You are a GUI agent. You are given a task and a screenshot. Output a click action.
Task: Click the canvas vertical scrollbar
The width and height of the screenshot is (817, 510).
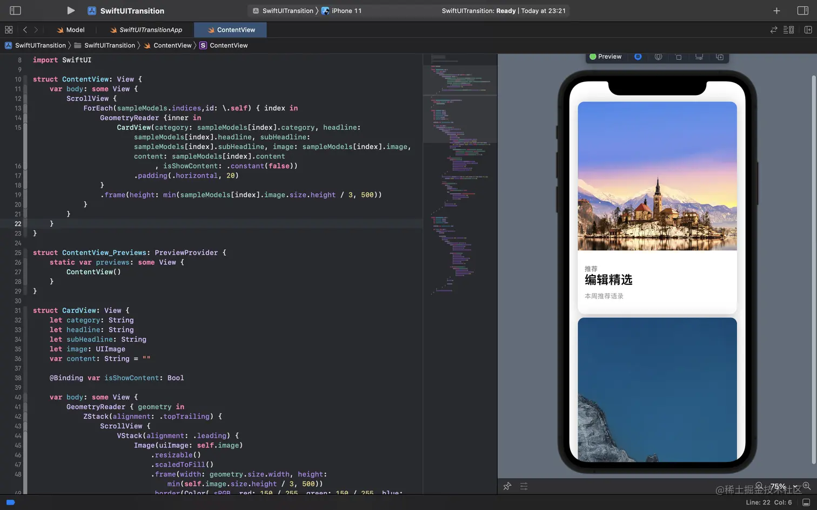pos(813,270)
